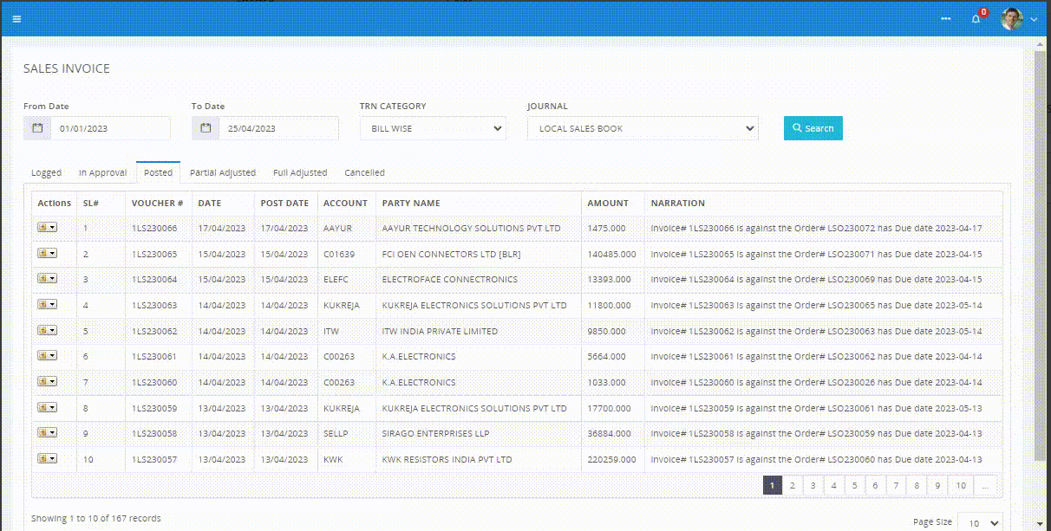Jump to page 10 in pagination
This screenshot has height=531, width=1051.
pos(960,486)
